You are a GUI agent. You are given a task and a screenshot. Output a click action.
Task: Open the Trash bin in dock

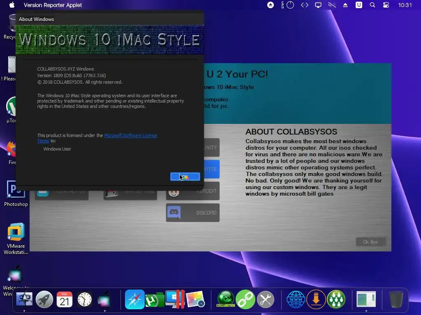tap(396, 299)
